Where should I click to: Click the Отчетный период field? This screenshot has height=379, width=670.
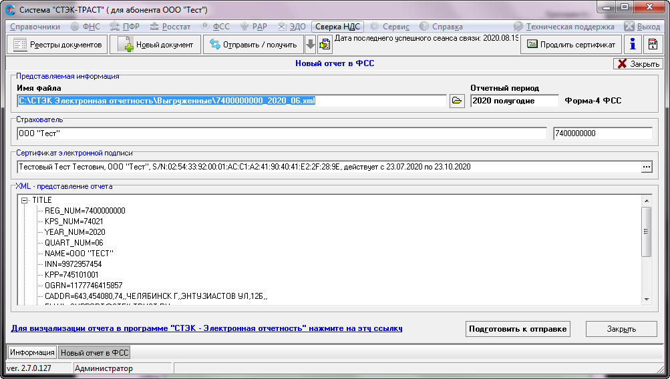[514, 101]
